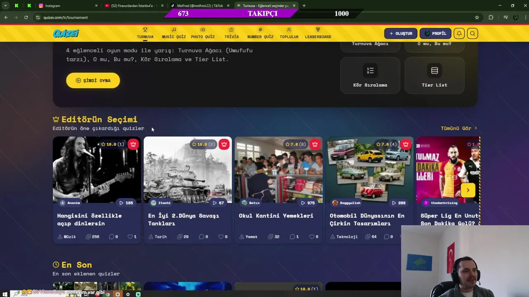Click the play count 975 badge

[x=308, y=203]
